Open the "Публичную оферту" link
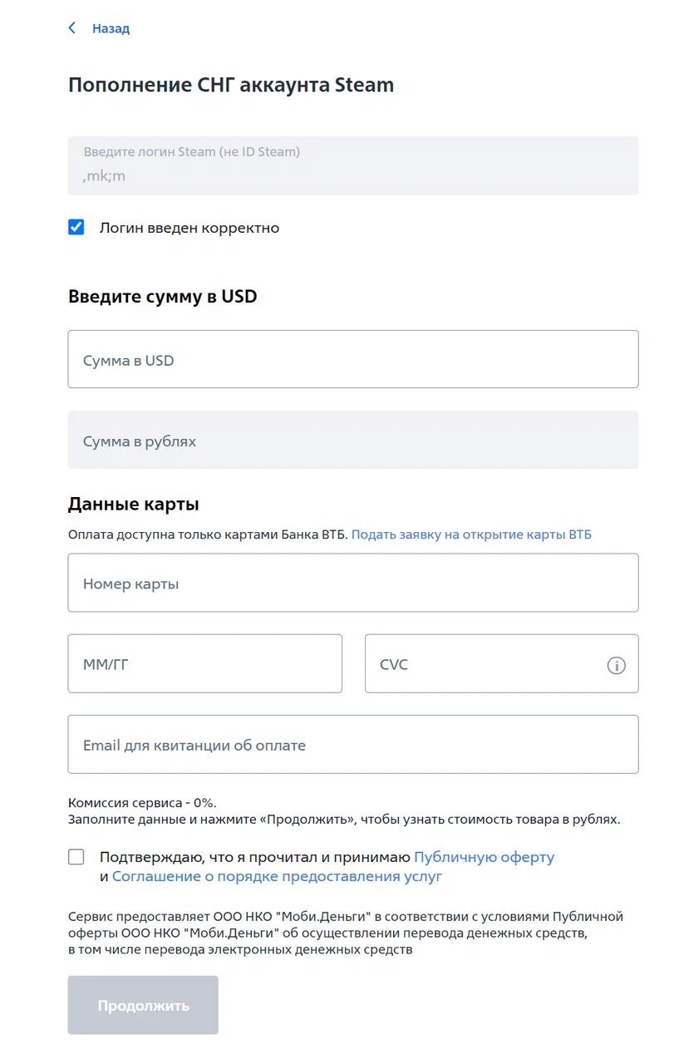 [484, 857]
